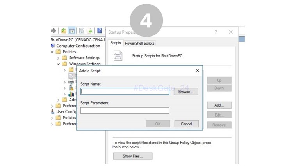Select User Configuration tree item label
This screenshot has width=296, height=166.
click(x=66, y=111)
